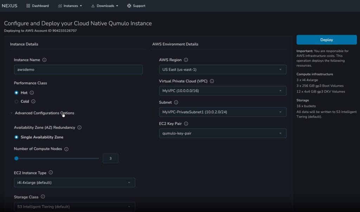Screen dimensions: 360x212
Task: Click the info icon next to Instance Name
Action: tap(44, 60)
